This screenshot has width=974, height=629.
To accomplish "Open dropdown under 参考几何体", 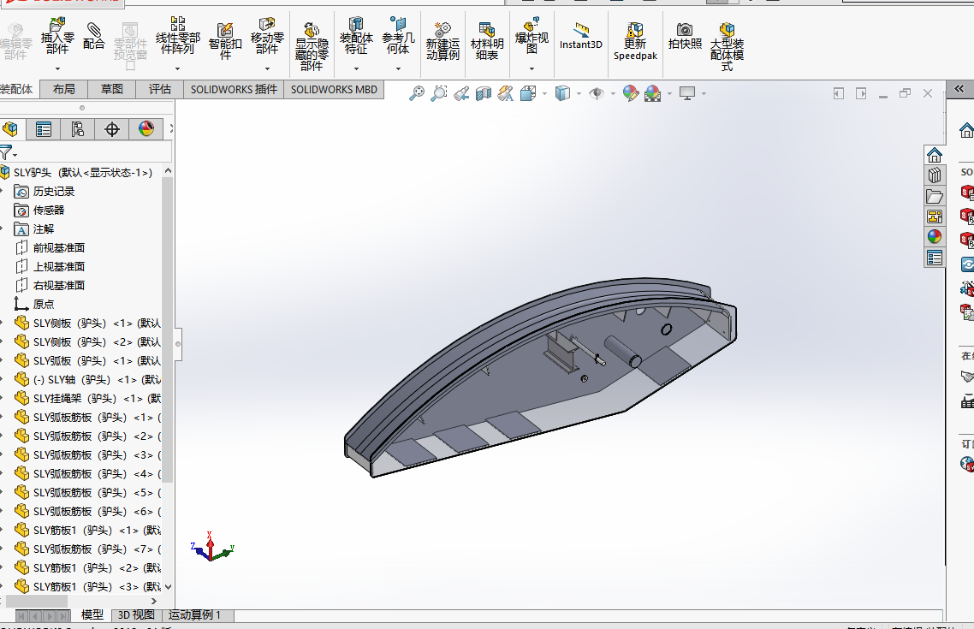I will tap(398, 69).
